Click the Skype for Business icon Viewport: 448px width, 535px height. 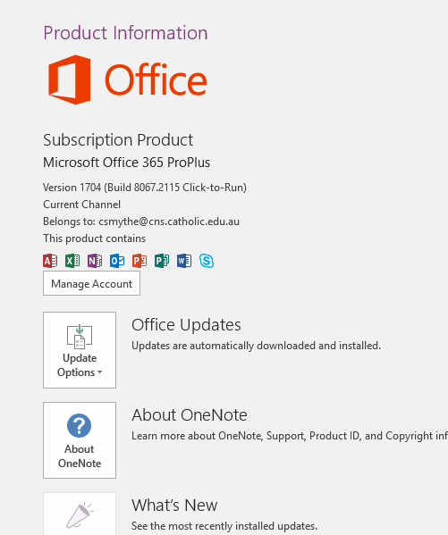pyautogui.click(x=207, y=261)
